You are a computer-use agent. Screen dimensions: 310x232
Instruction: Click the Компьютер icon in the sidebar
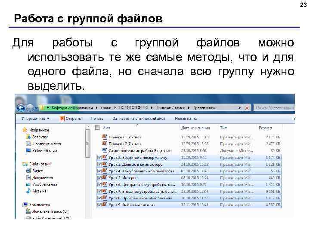(x=25, y=205)
